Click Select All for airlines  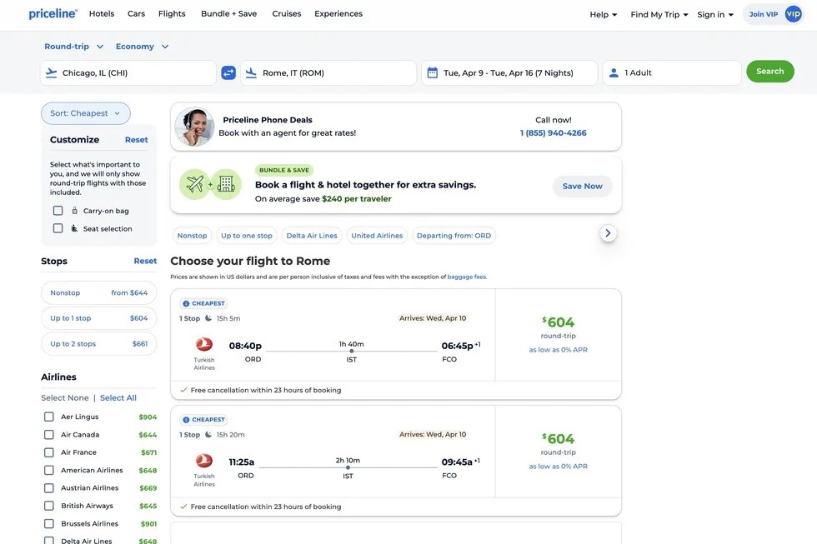118,397
